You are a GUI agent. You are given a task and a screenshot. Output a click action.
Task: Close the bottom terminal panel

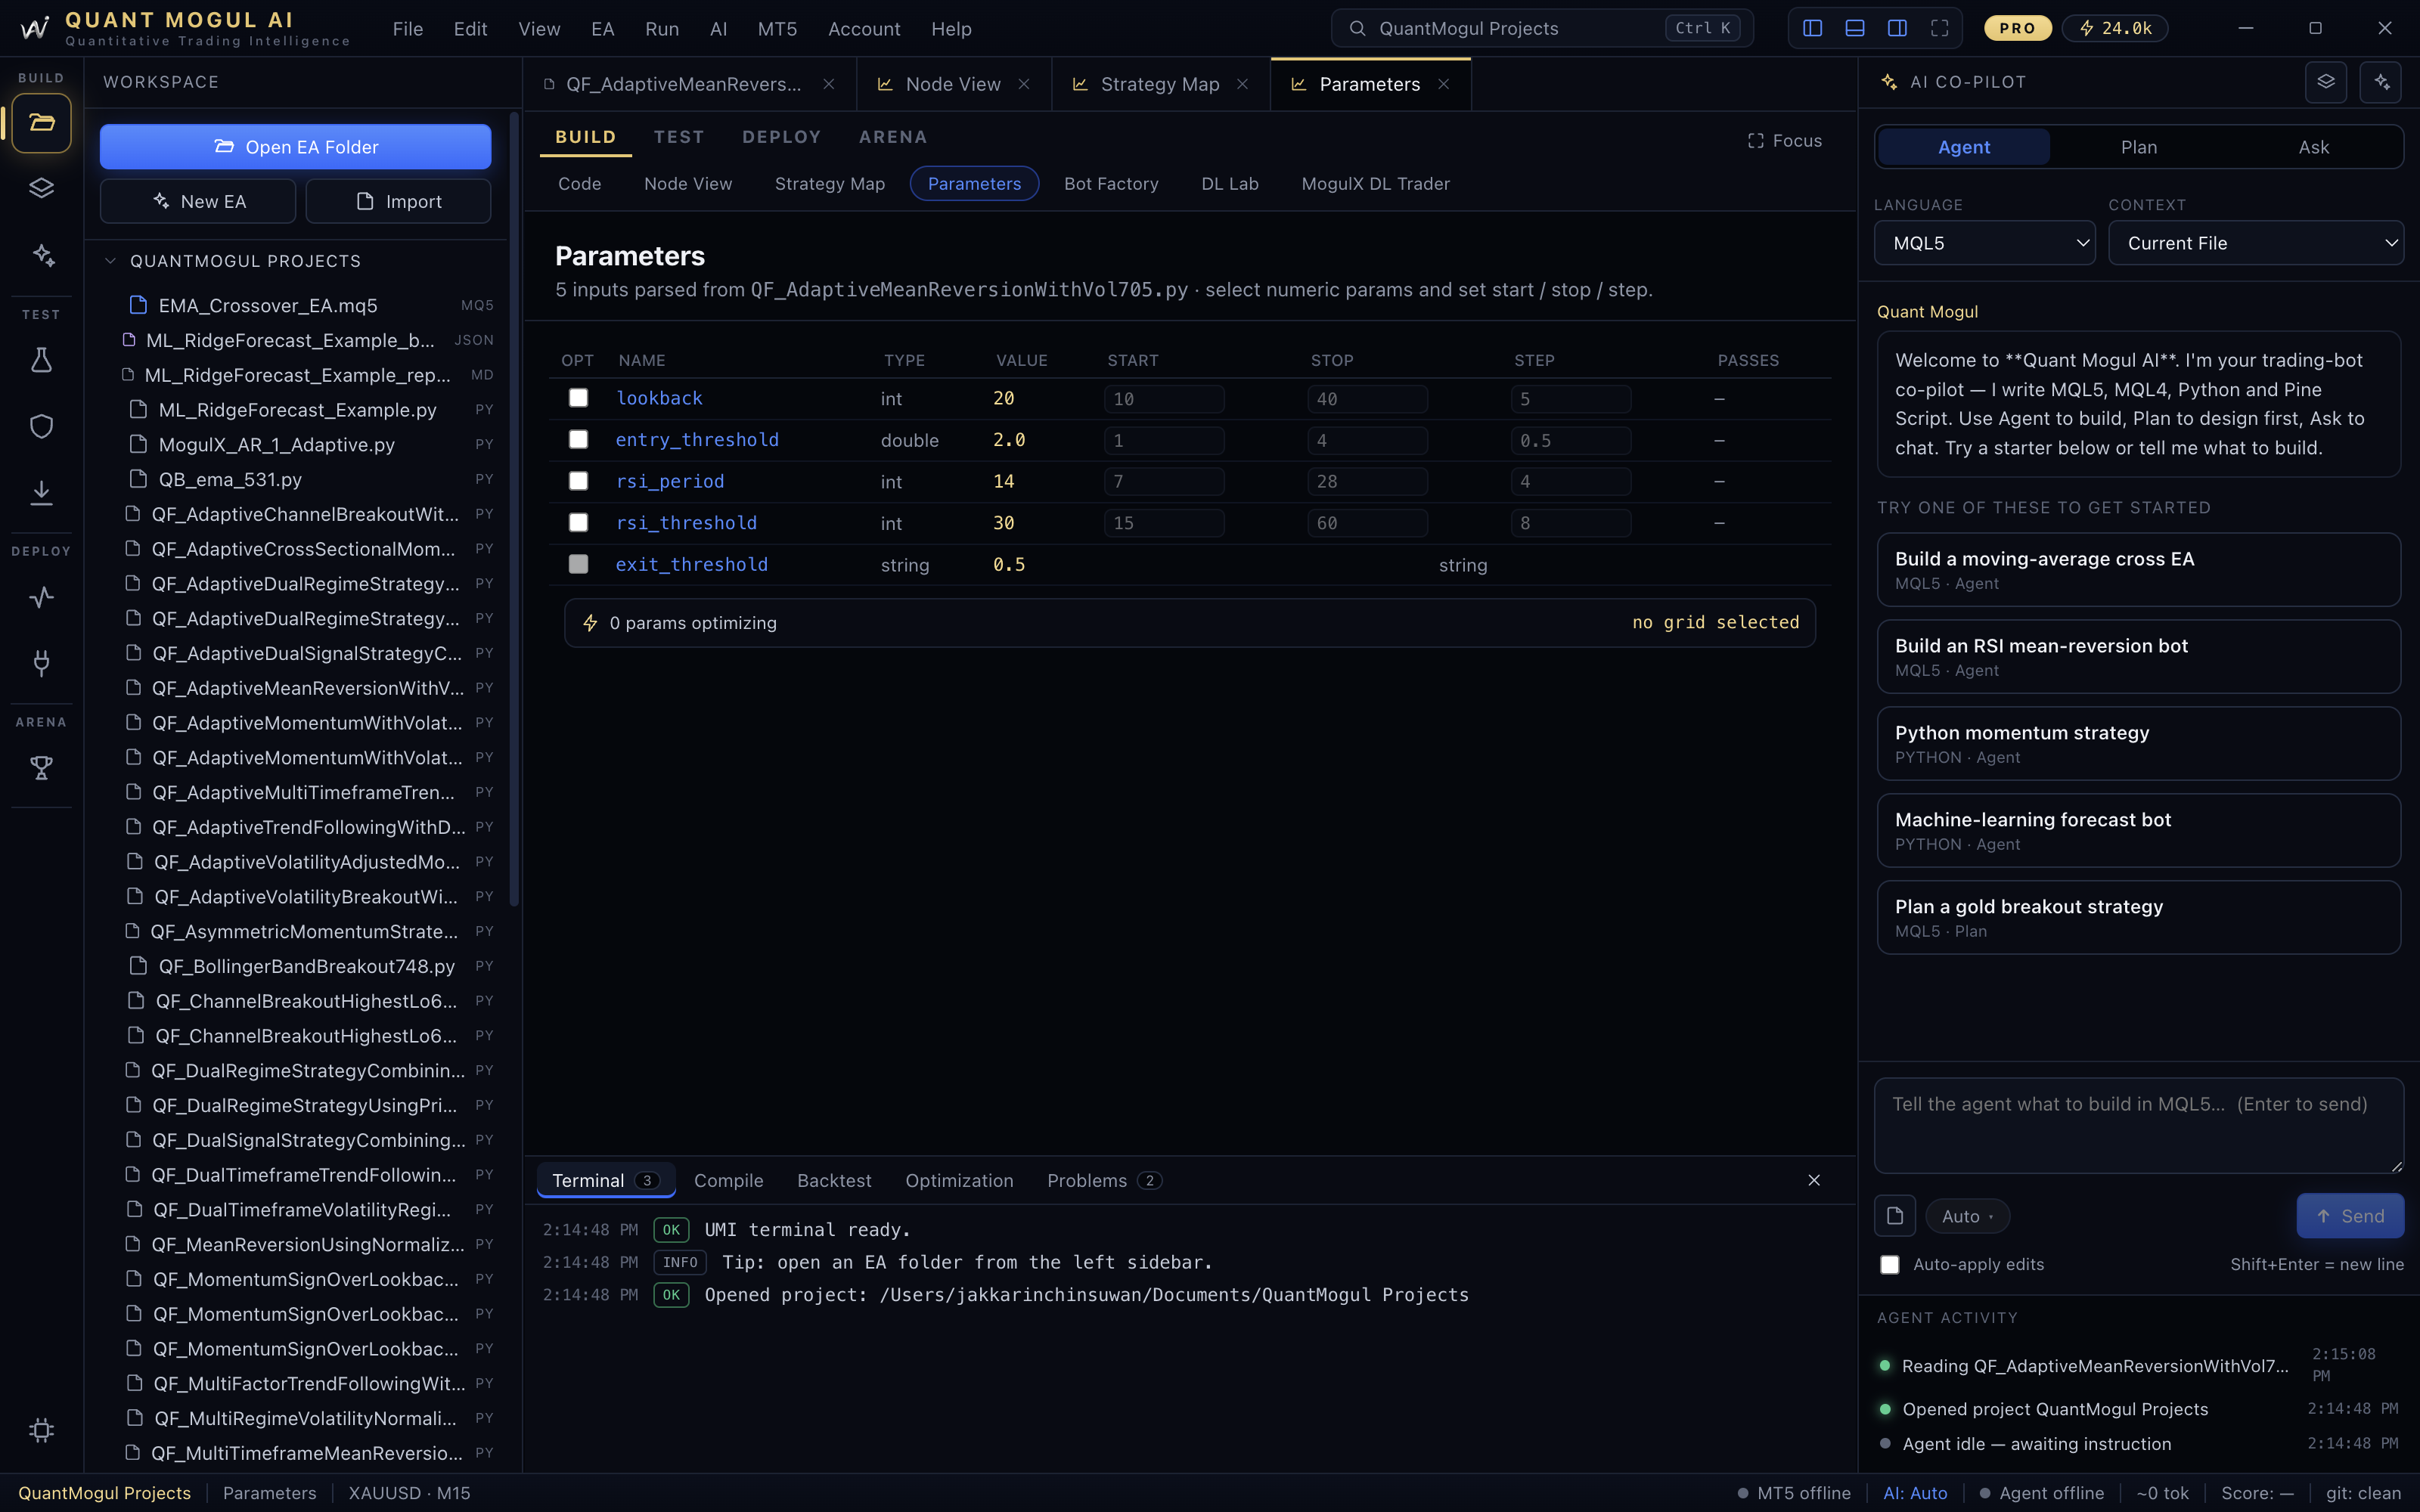pyautogui.click(x=1814, y=1180)
